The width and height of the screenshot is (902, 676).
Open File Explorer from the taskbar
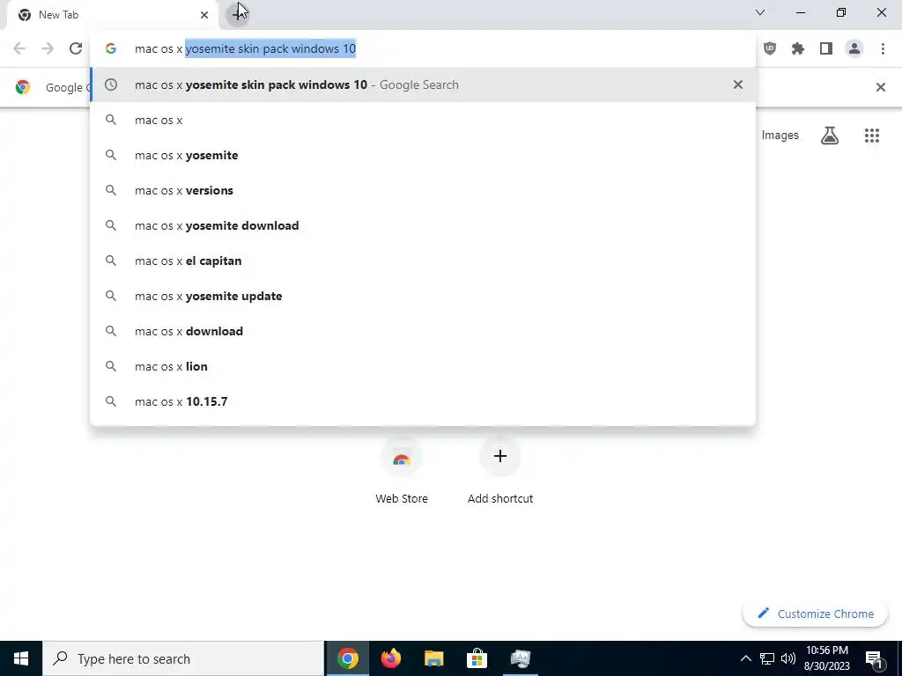click(x=433, y=658)
